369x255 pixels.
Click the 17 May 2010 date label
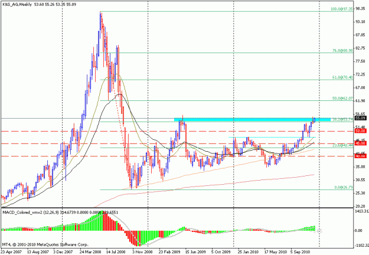[x=275, y=252]
